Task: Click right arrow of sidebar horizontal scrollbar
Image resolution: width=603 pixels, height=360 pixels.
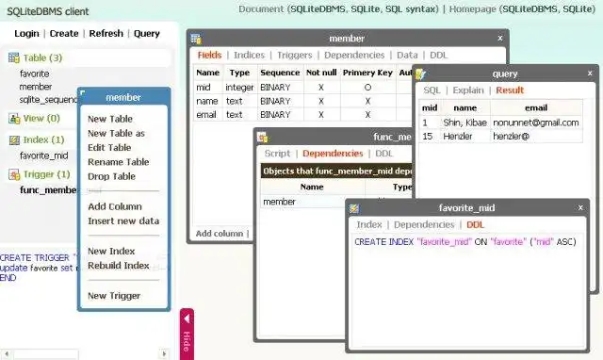Action: [164, 353]
